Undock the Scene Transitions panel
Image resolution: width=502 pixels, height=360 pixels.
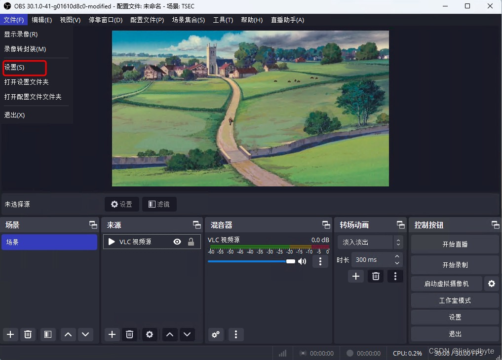click(400, 225)
